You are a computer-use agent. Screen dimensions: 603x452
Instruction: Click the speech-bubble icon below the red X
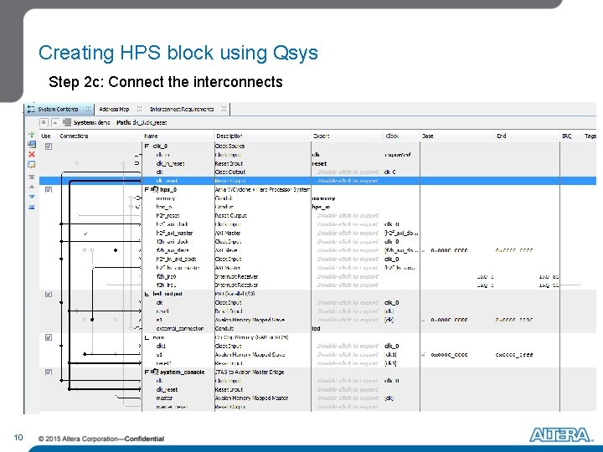pos(32,165)
